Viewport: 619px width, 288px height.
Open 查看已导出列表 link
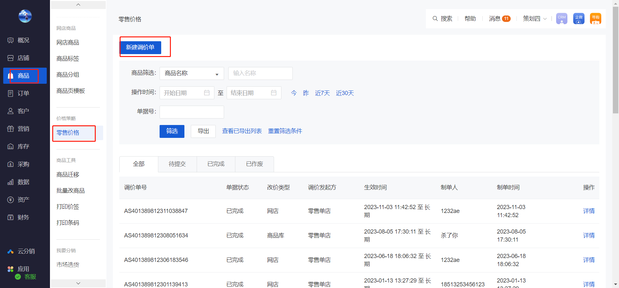coord(242,131)
